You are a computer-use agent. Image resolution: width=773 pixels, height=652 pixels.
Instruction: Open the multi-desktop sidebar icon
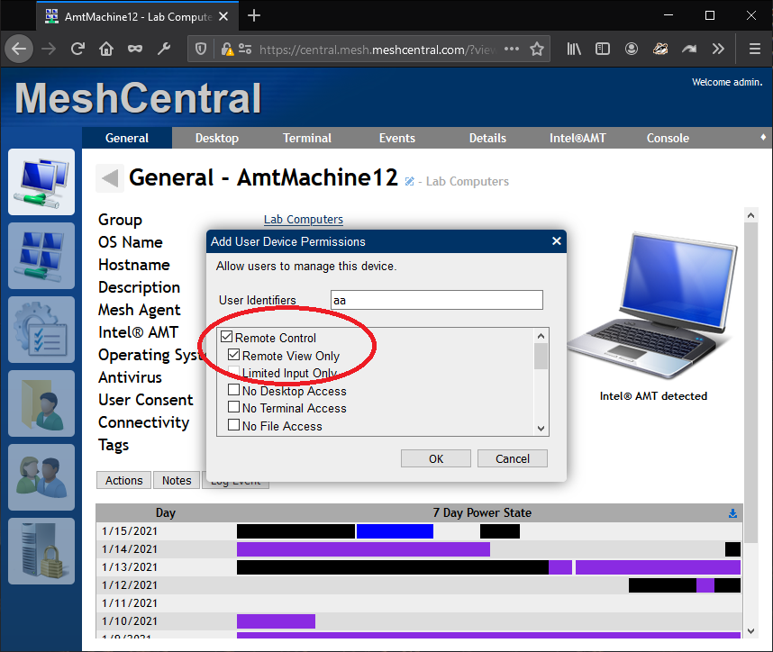click(x=41, y=256)
